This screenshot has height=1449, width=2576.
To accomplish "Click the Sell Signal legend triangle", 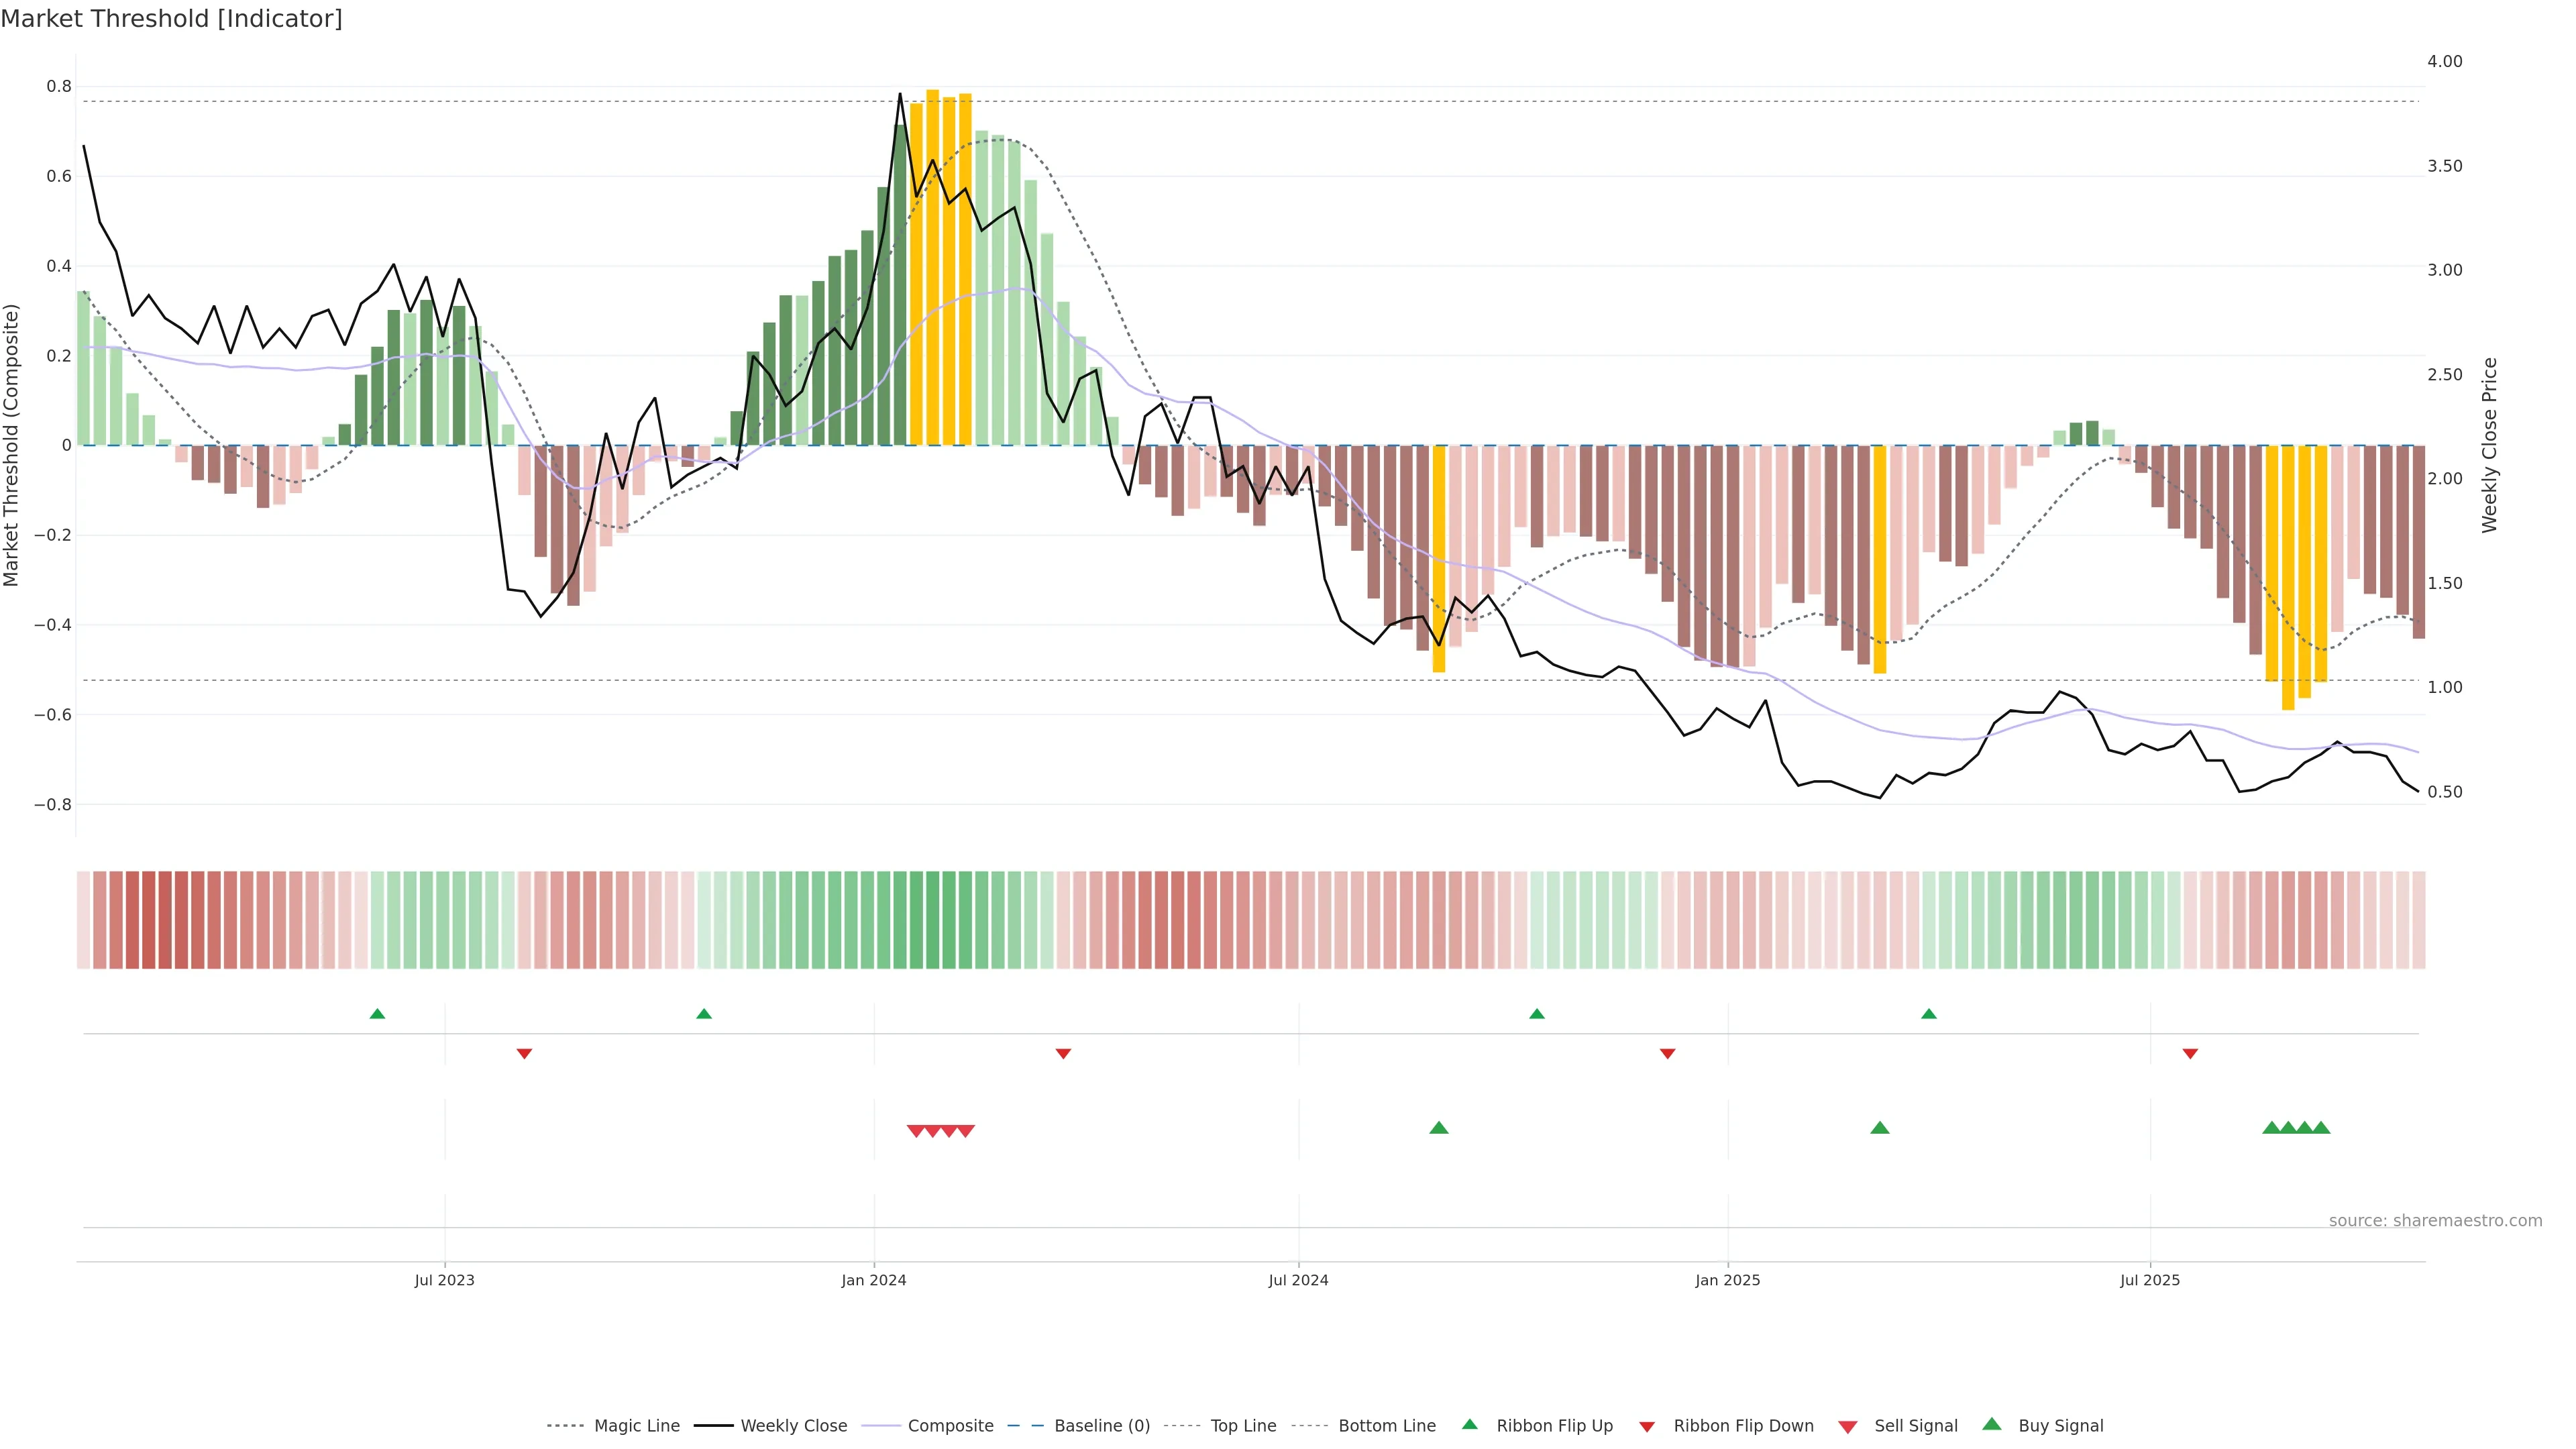I will point(1848,1427).
